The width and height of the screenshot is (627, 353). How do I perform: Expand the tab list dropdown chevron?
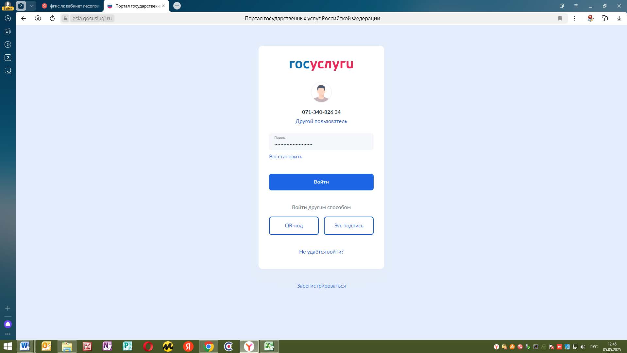click(31, 6)
